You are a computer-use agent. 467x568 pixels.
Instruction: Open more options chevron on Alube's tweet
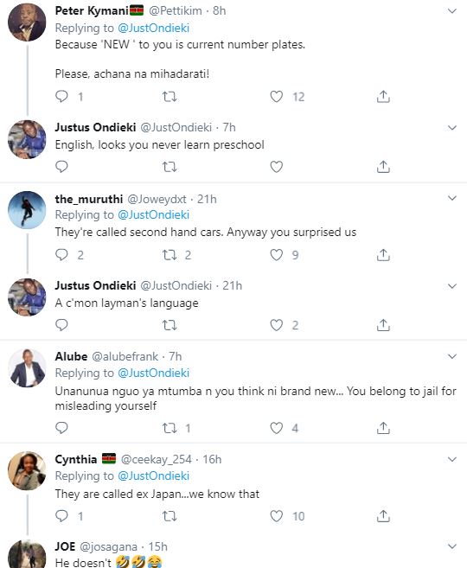point(451,356)
